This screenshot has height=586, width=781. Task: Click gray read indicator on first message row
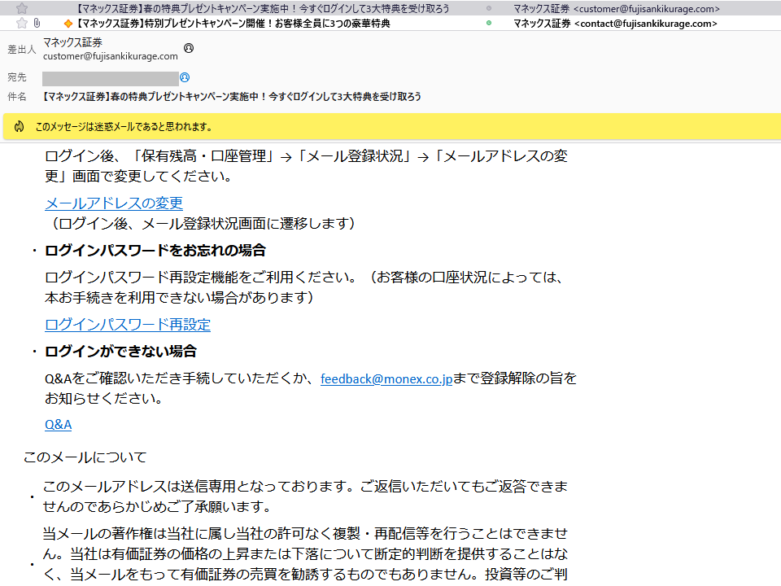pos(487,8)
